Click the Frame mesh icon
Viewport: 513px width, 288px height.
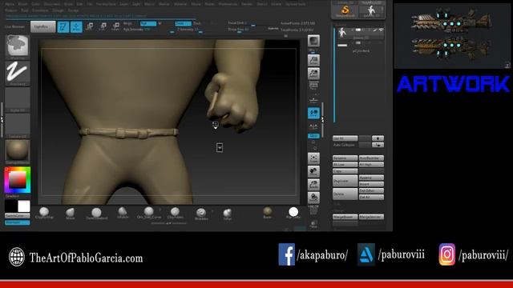tap(313, 158)
